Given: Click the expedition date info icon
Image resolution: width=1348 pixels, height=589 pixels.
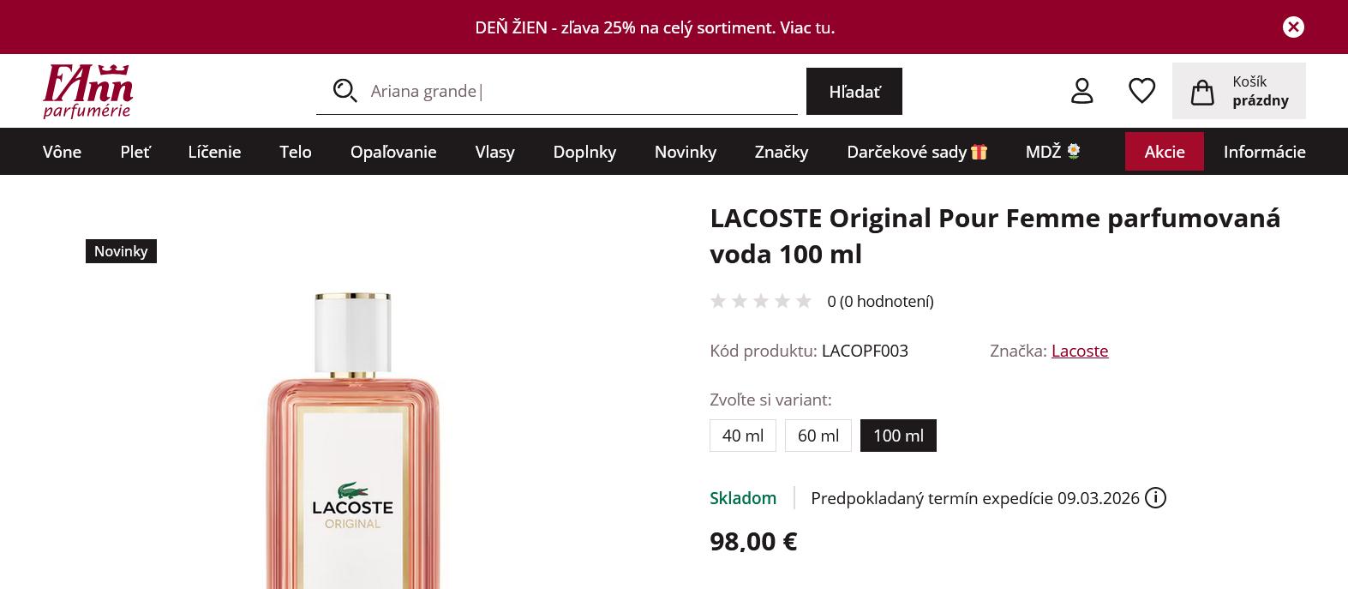Looking at the screenshot, I should (x=1155, y=498).
